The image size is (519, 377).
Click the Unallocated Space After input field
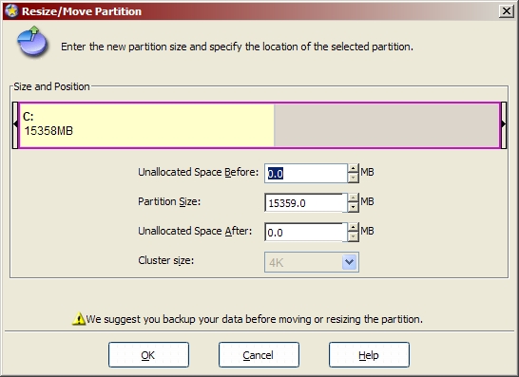306,232
